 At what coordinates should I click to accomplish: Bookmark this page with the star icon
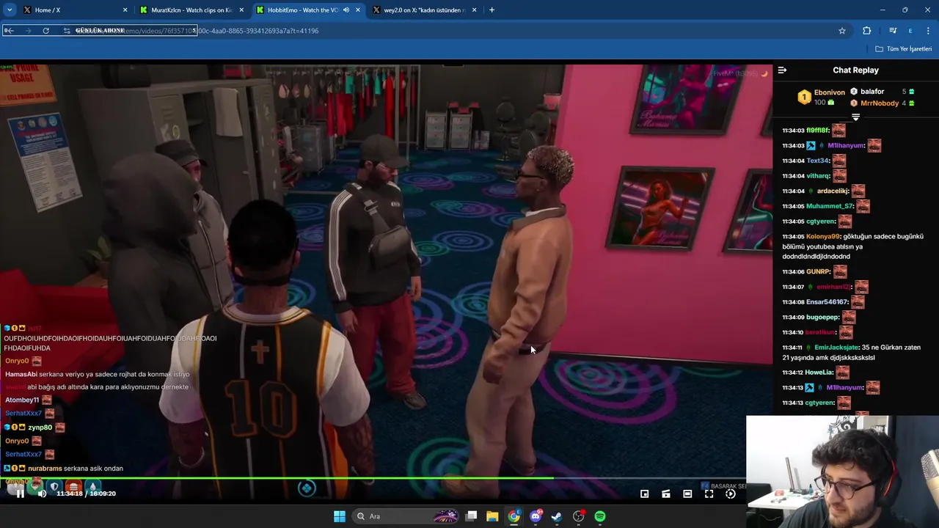coord(842,31)
